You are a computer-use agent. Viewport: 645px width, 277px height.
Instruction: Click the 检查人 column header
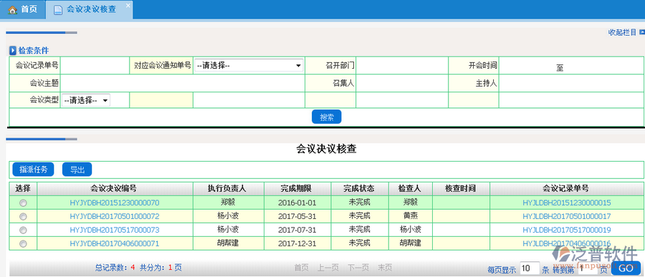coord(410,189)
